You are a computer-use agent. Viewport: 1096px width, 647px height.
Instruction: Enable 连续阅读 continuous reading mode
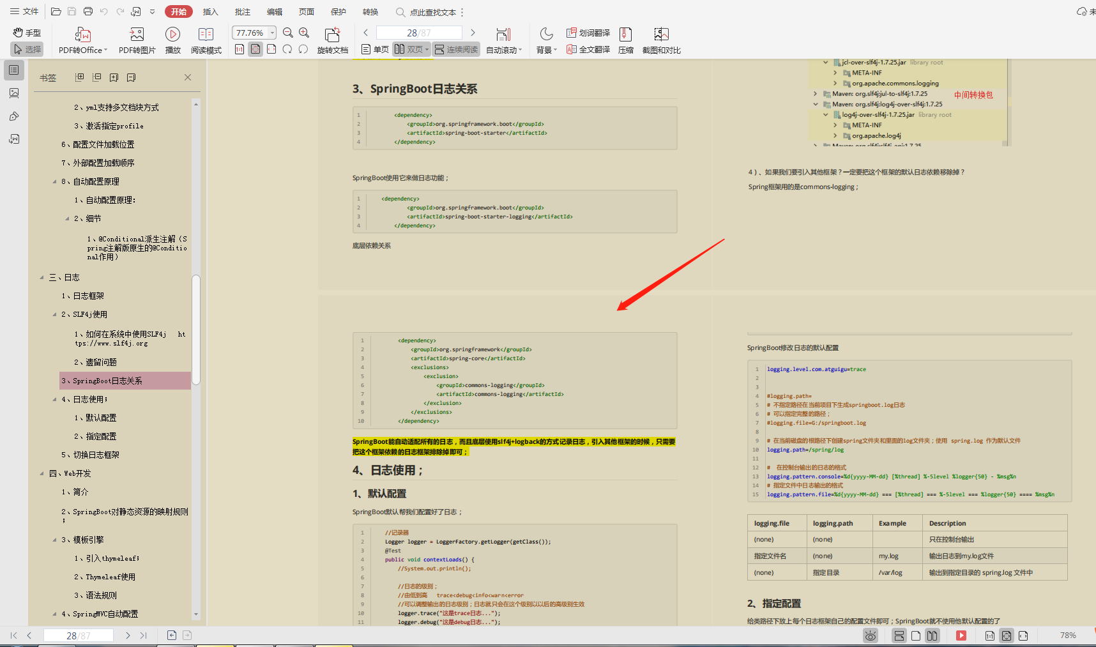[455, 49]
